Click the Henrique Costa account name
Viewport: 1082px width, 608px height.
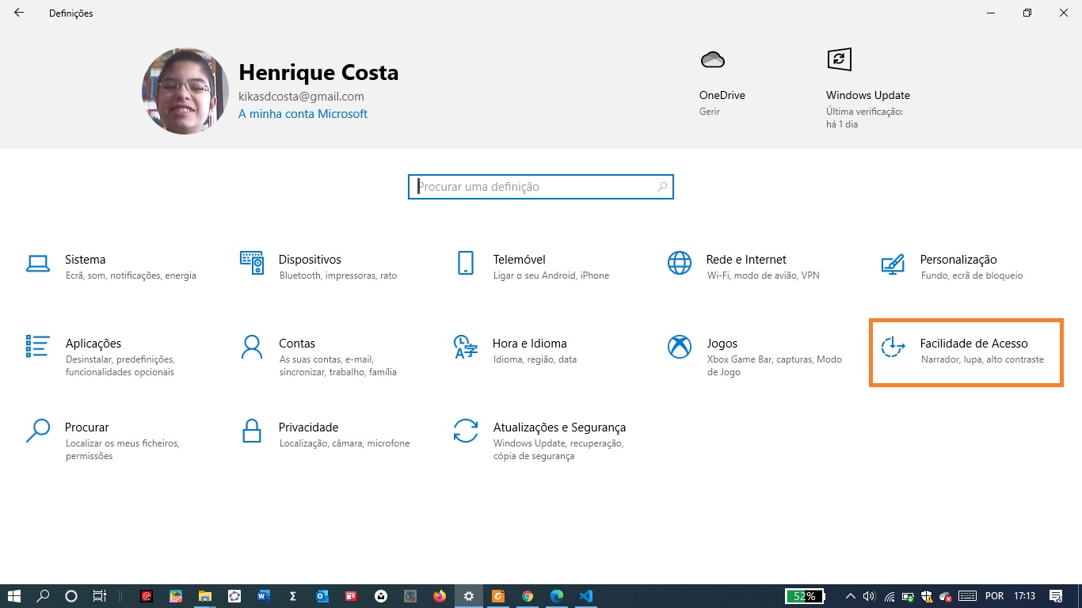[x=318, y=73]
